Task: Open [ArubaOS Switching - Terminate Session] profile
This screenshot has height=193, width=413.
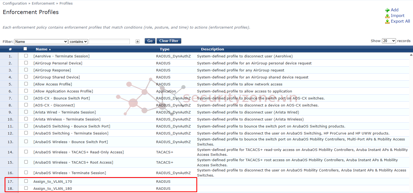Action: pyautogui.click(x=71, y=133)
